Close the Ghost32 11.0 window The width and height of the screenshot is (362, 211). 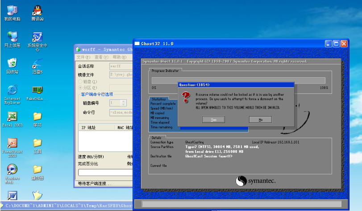tap(344, 44)
